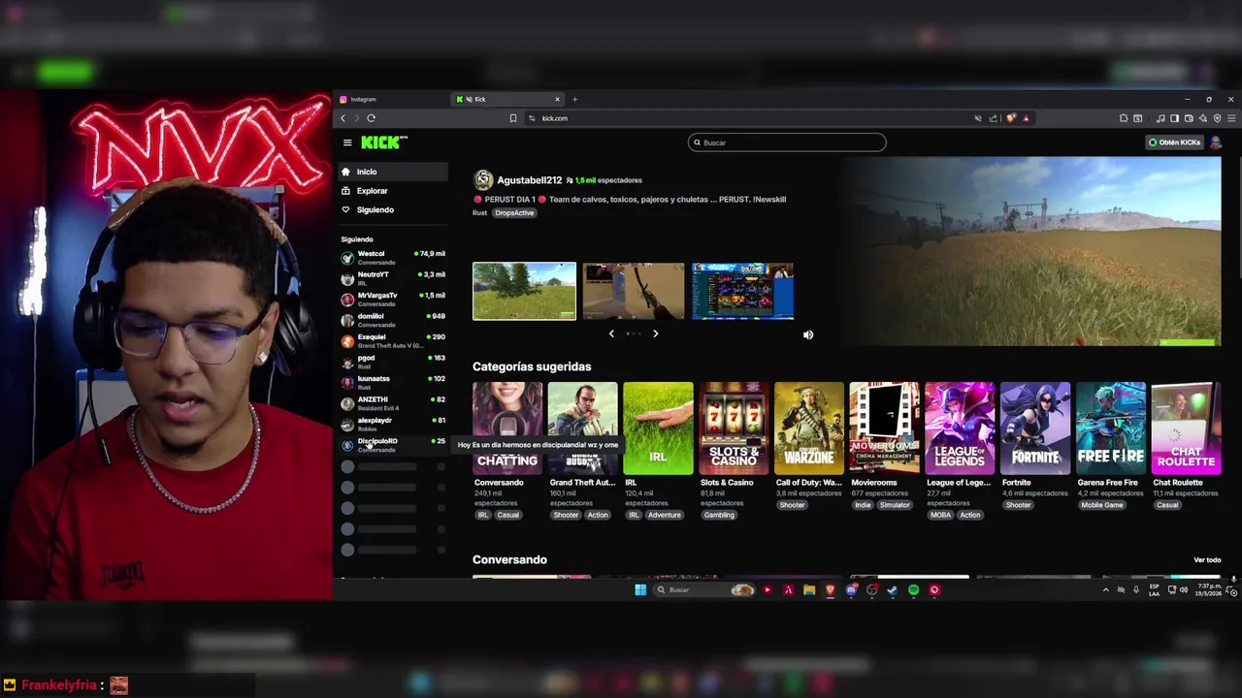The width and height of the screenshot is (1242, 698).
Task: Open NeutroYT's followed channel
Action: 393,278
